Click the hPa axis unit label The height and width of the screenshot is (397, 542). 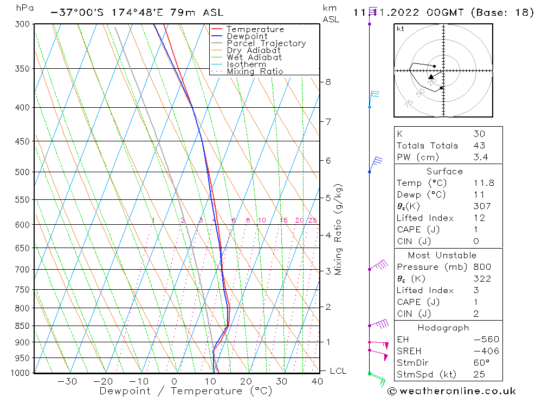(25, 8)
